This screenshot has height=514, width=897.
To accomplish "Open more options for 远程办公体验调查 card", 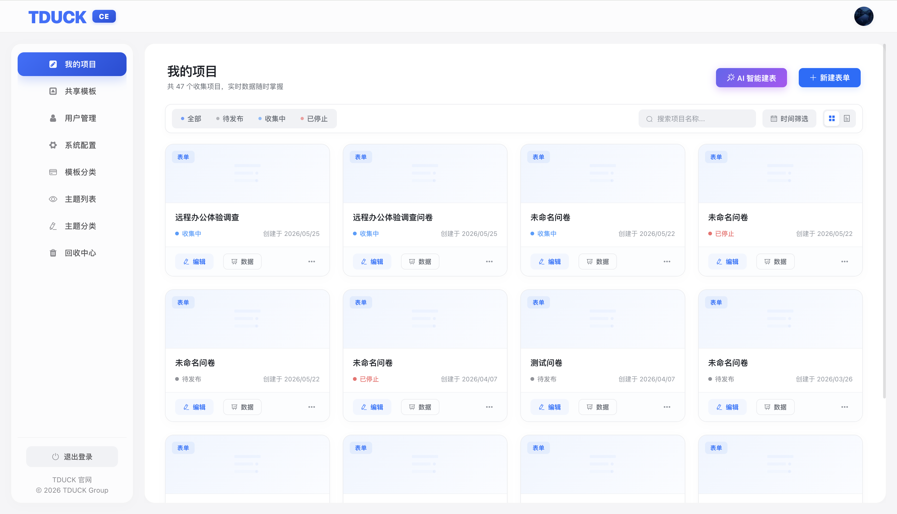I will pos(312,262).
